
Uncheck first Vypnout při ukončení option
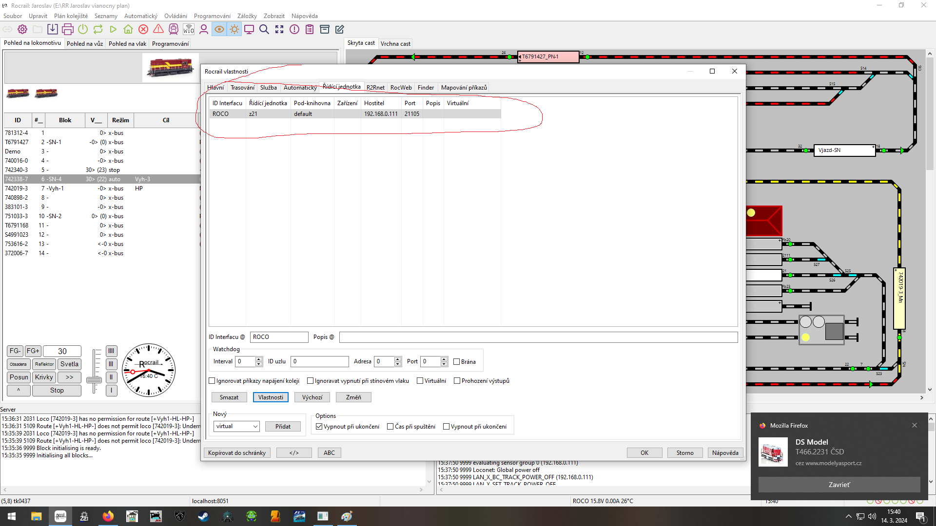[x=319, y=427]
